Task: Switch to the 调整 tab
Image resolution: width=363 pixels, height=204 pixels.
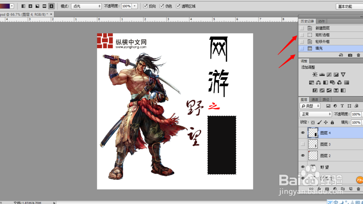Action: tap(304, 61)
